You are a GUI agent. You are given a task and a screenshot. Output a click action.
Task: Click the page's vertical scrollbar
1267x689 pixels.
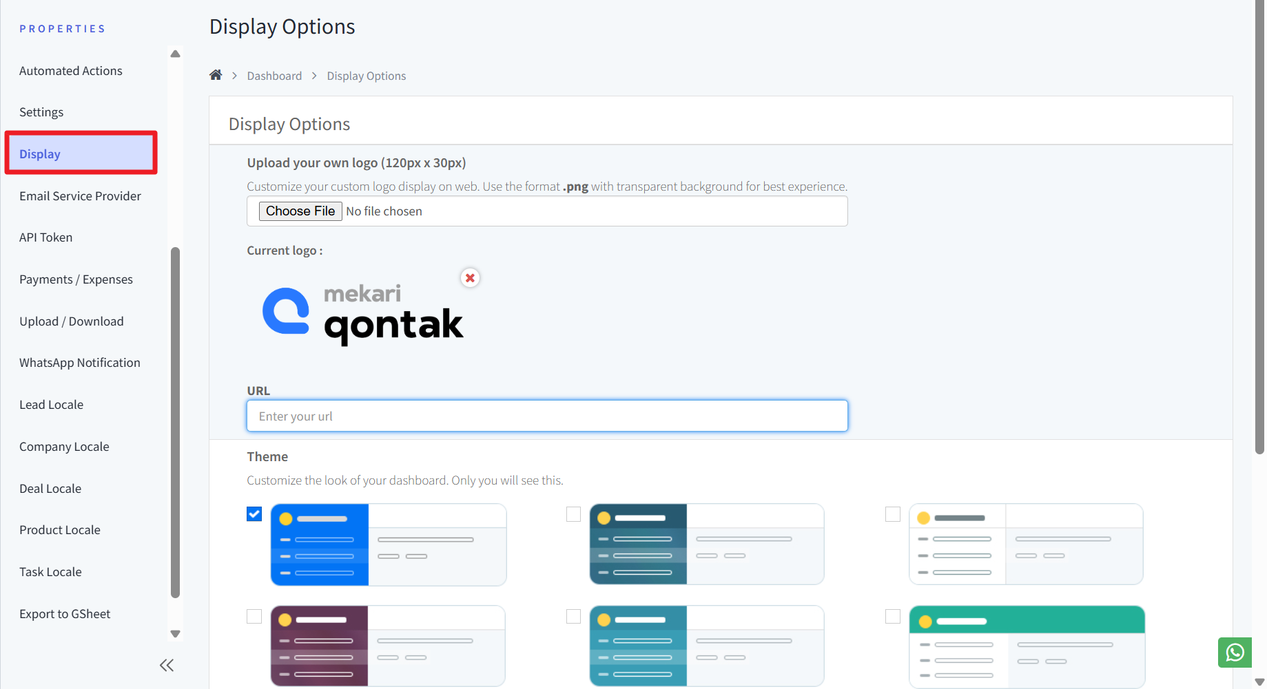point(1259,227)
